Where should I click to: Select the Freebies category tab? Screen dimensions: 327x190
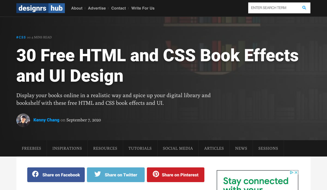(x=32, y=148)
